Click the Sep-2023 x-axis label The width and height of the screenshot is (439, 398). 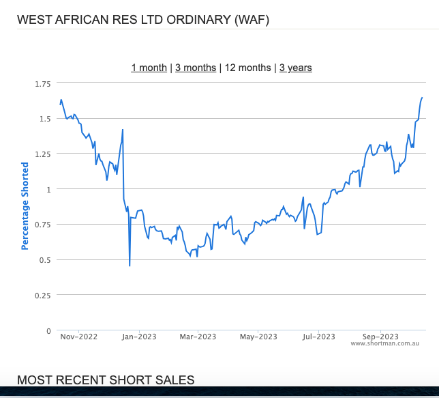(380, 337)
